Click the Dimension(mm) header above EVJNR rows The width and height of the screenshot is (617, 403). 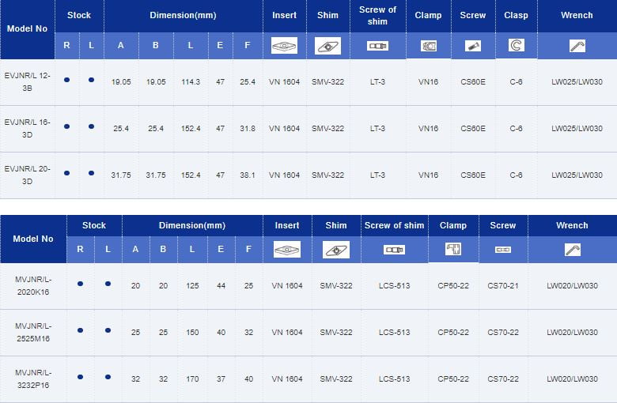tap(183, 15)
